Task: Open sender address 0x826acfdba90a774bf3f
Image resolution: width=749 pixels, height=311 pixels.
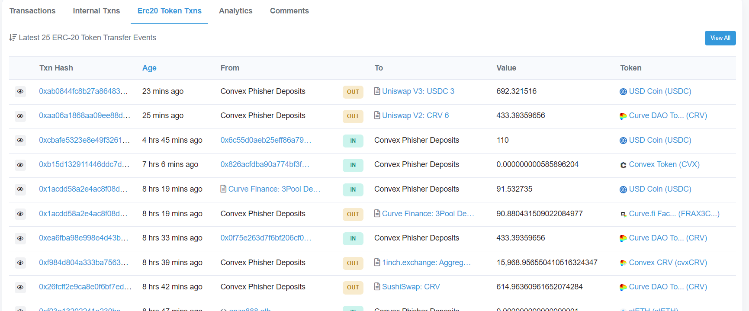Action: [x=265, y=164]
